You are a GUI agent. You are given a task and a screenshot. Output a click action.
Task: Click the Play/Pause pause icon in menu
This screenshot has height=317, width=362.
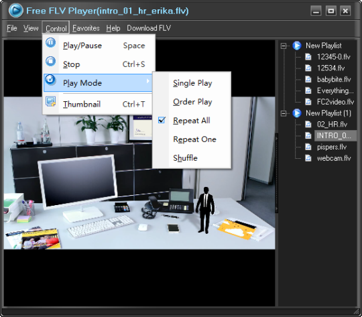tap(50, 43)
